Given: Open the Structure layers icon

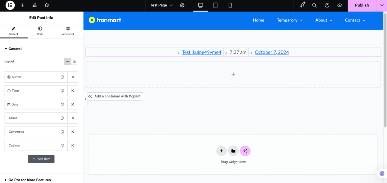Looking at the screenshot, I should [46, 5].
